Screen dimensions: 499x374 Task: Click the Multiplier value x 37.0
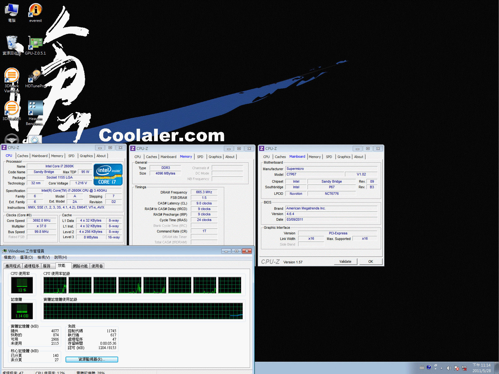[42, 226]
